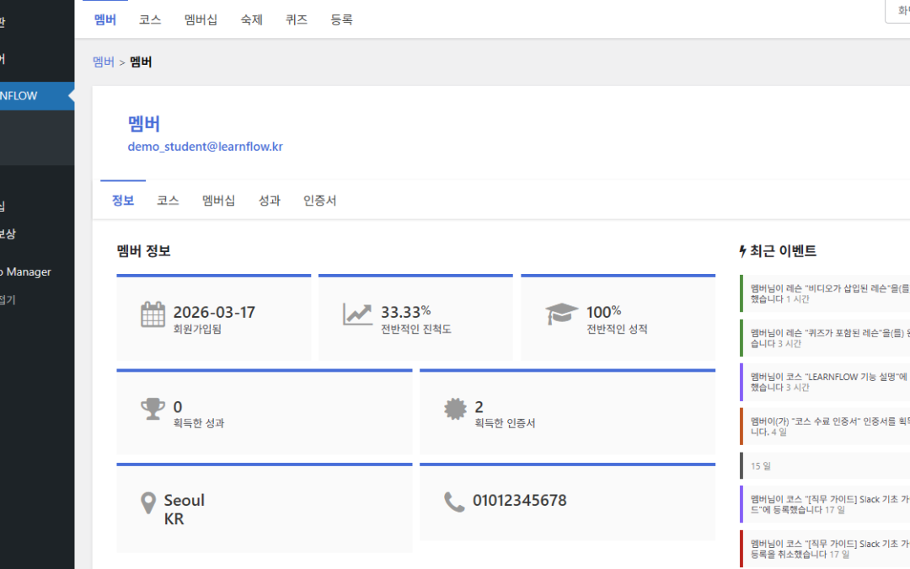Click the 15 일 event entry
910x569 pixels.
tap(825, 465)
